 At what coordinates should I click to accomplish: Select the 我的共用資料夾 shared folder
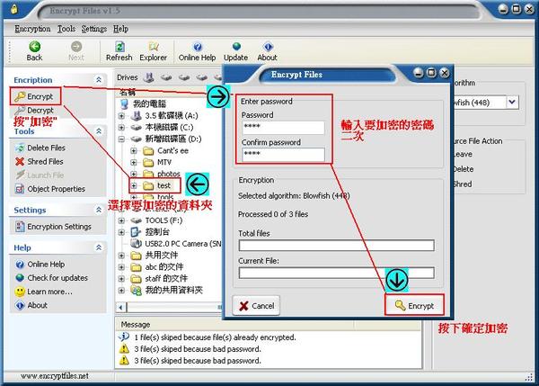(x=167, y=291)
